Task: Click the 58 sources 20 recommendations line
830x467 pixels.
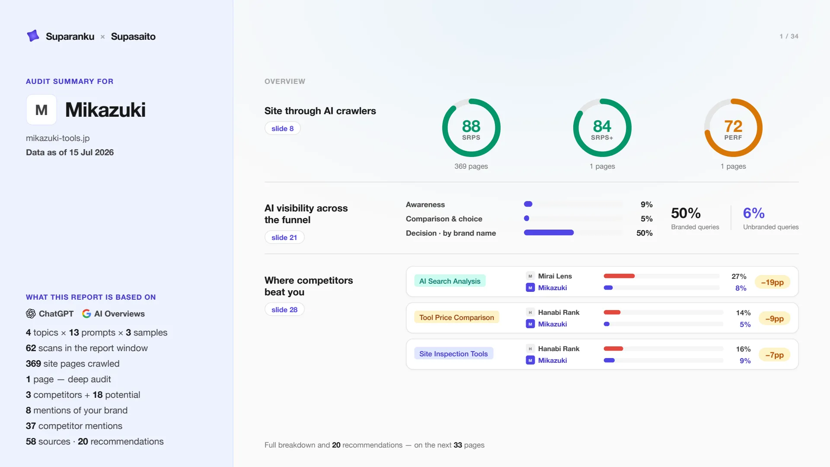Action: pos(95,441)
